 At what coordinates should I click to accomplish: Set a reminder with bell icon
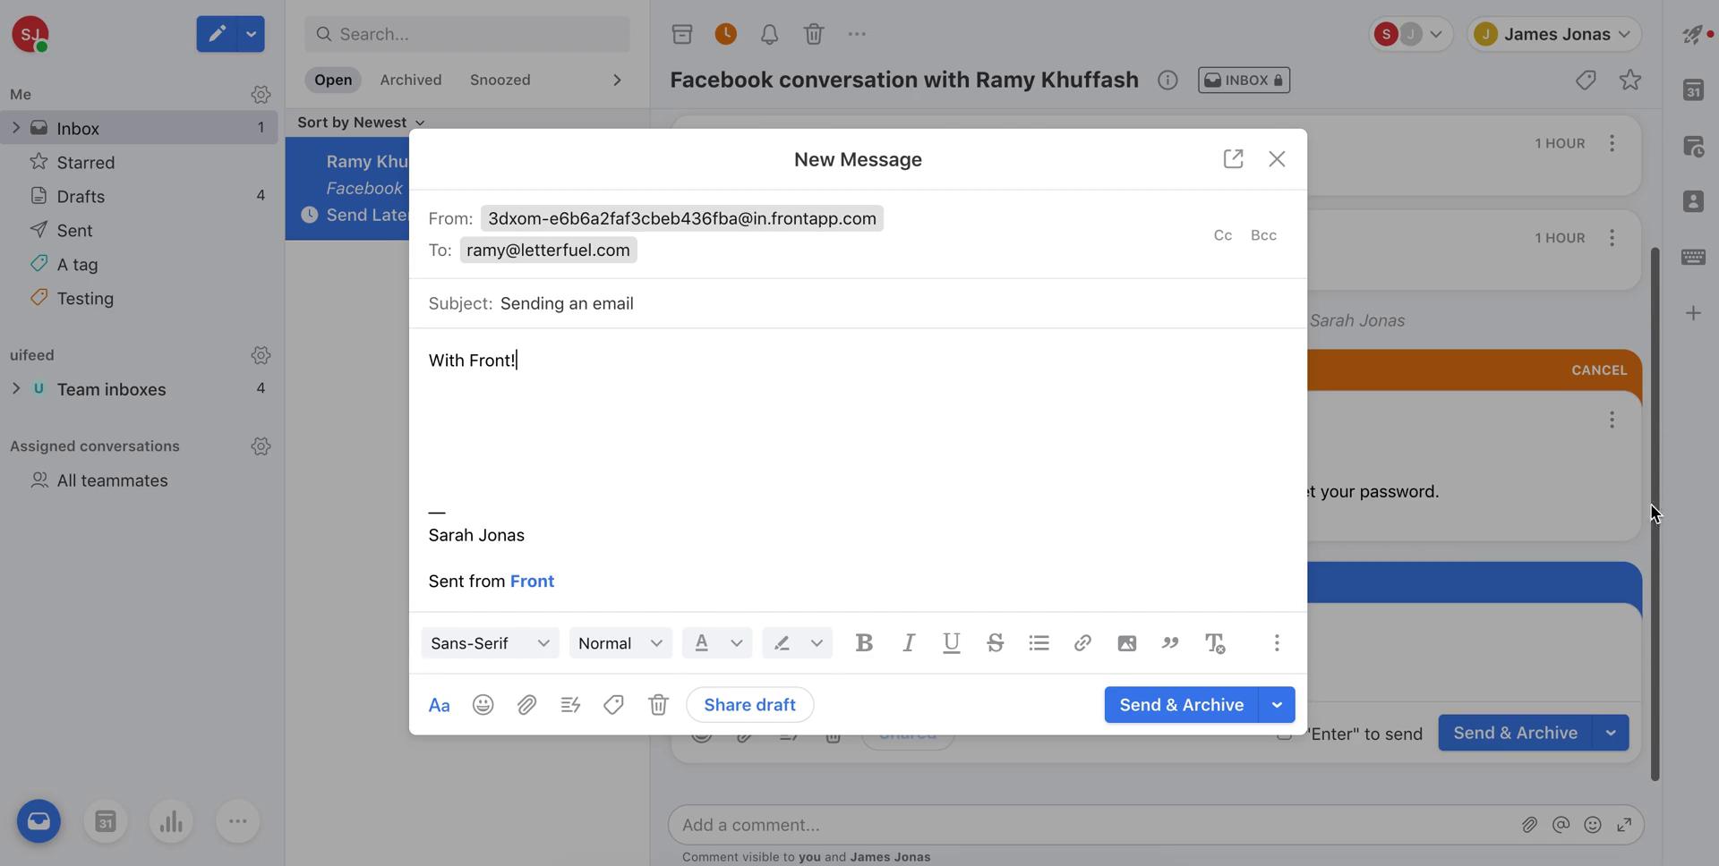(x=769, y=34)
